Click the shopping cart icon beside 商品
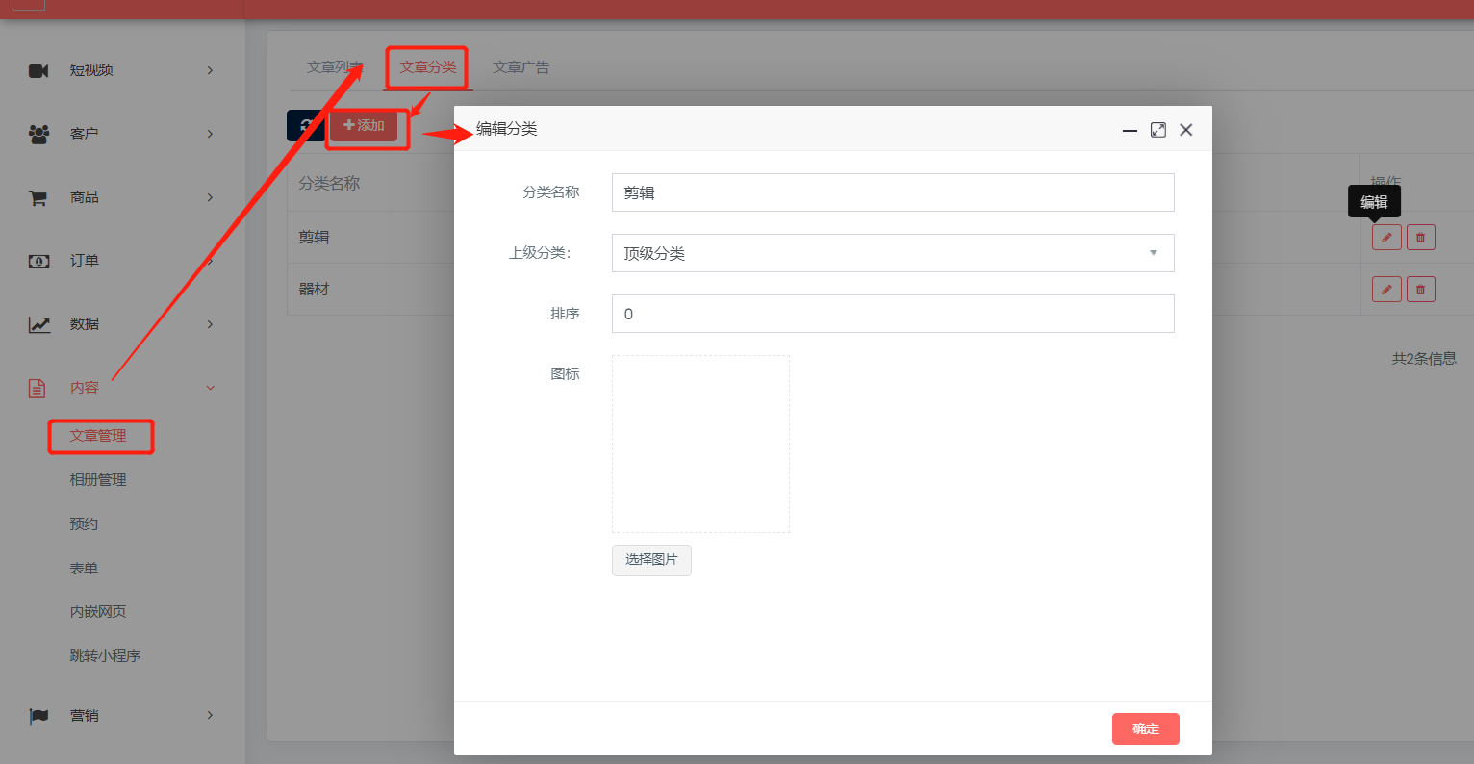This screenshot has width=1474, height=764. (x=38, y=197)
